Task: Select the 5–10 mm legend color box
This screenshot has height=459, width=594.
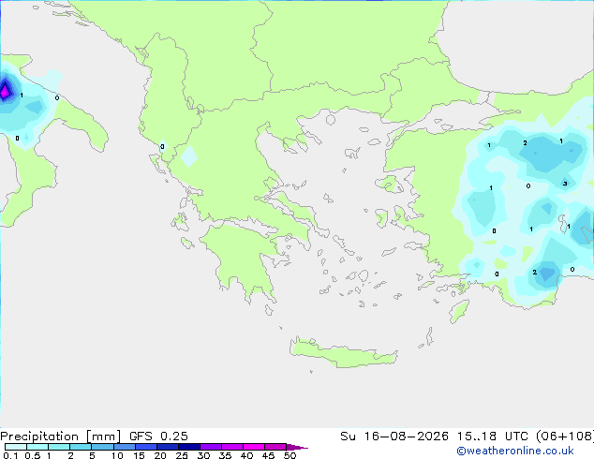Action: [102, 447]
